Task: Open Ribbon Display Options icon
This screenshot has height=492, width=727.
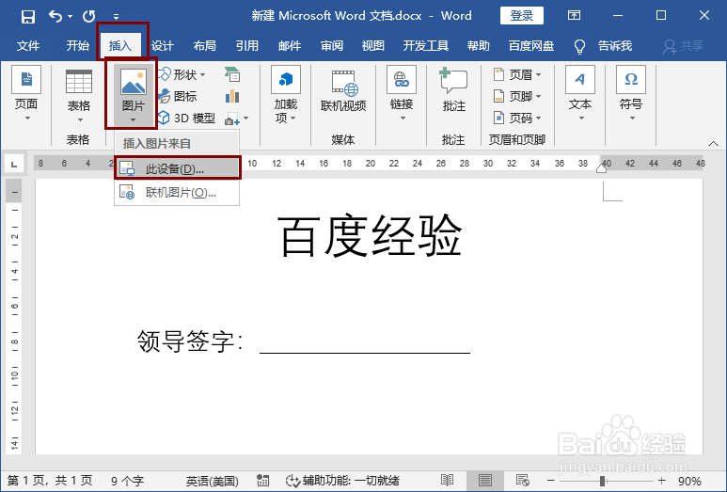Action: [574, 16]
